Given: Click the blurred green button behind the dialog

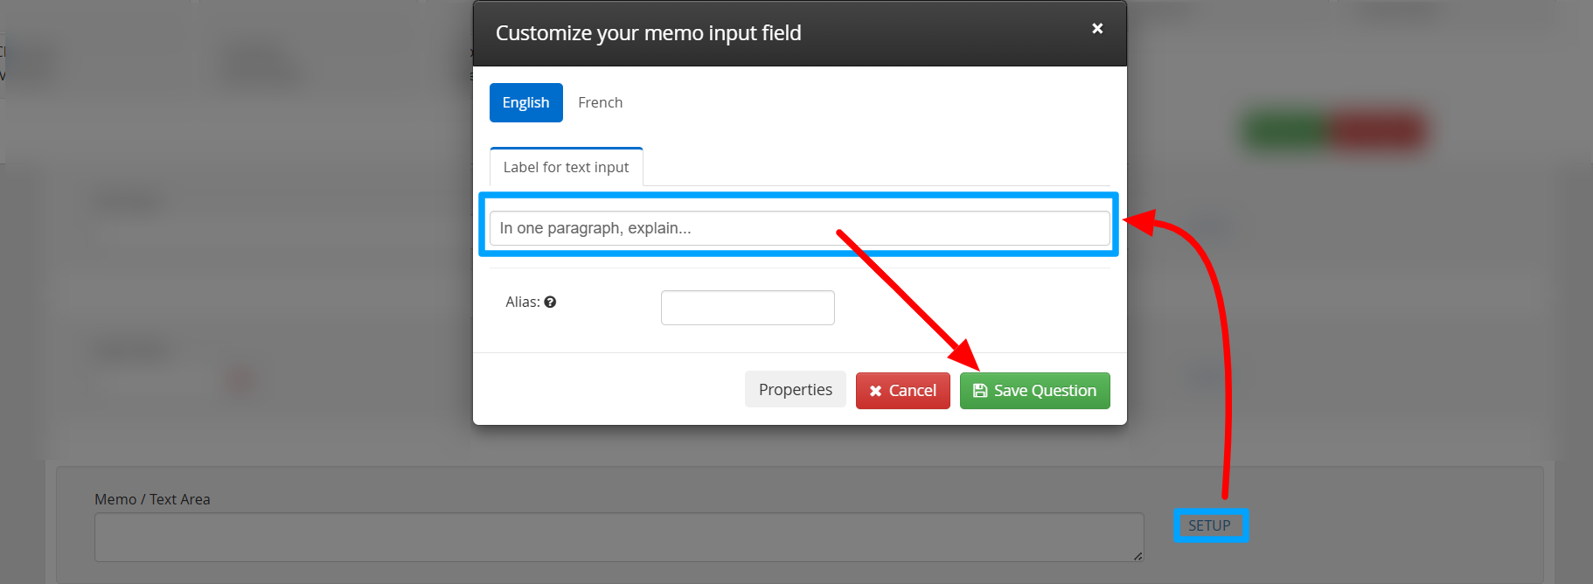Looking at the screenshot, I should tap(1285, 132).
